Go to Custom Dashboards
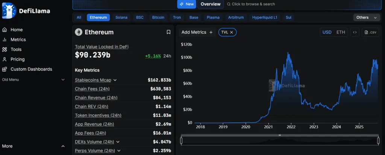 click(x=31, y=69)
